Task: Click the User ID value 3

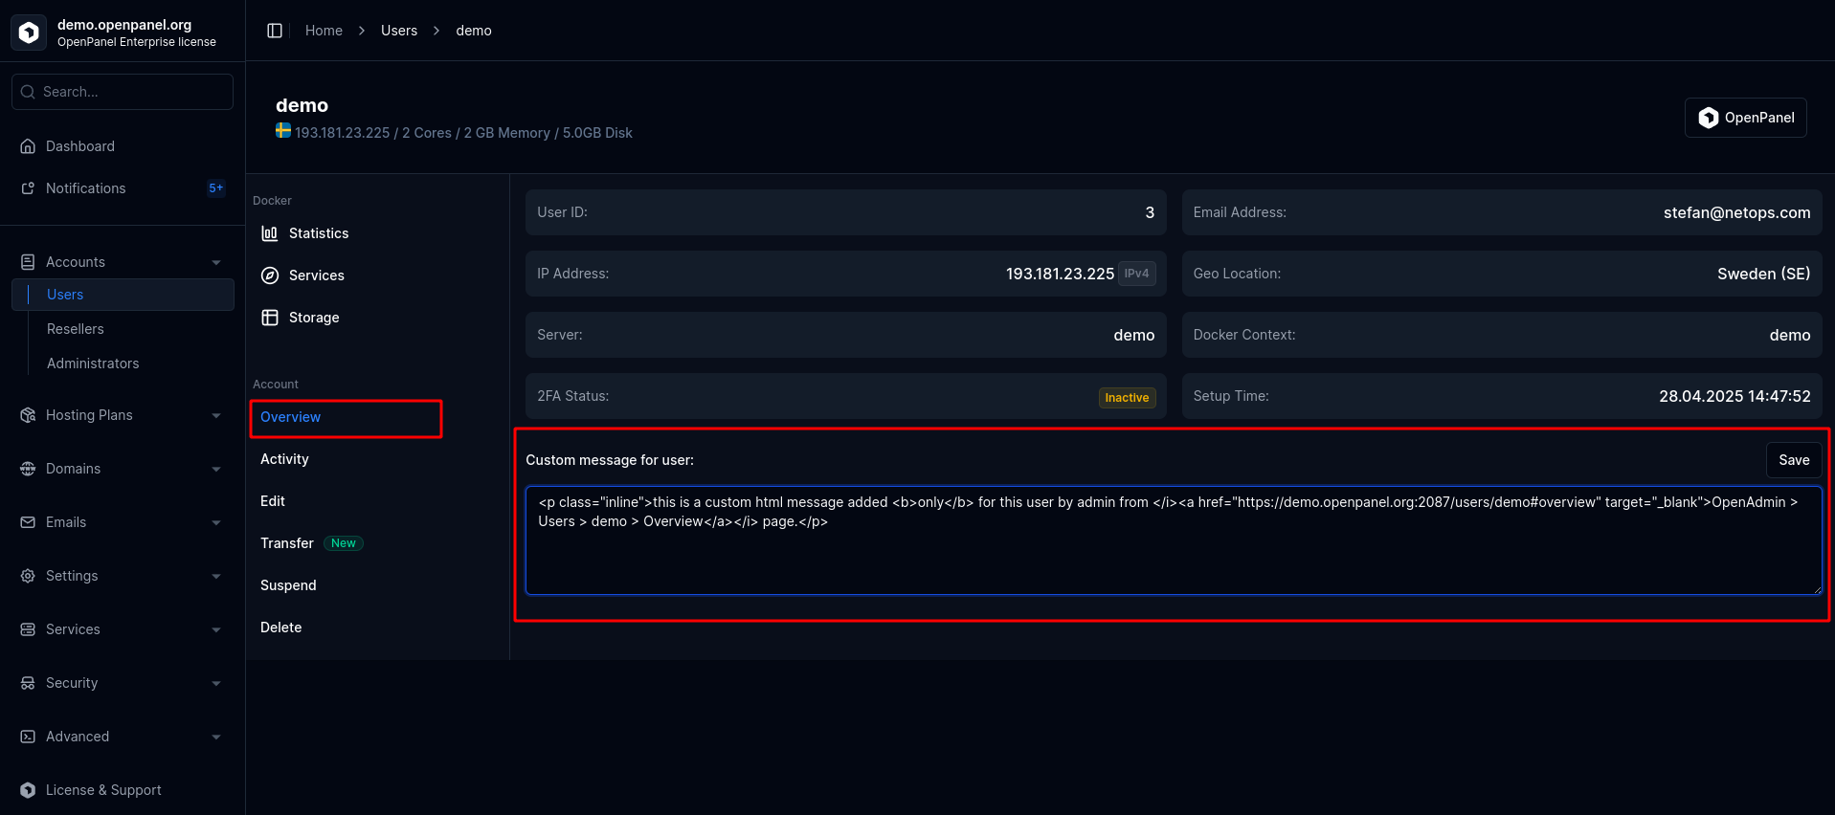Action: 1150,212
